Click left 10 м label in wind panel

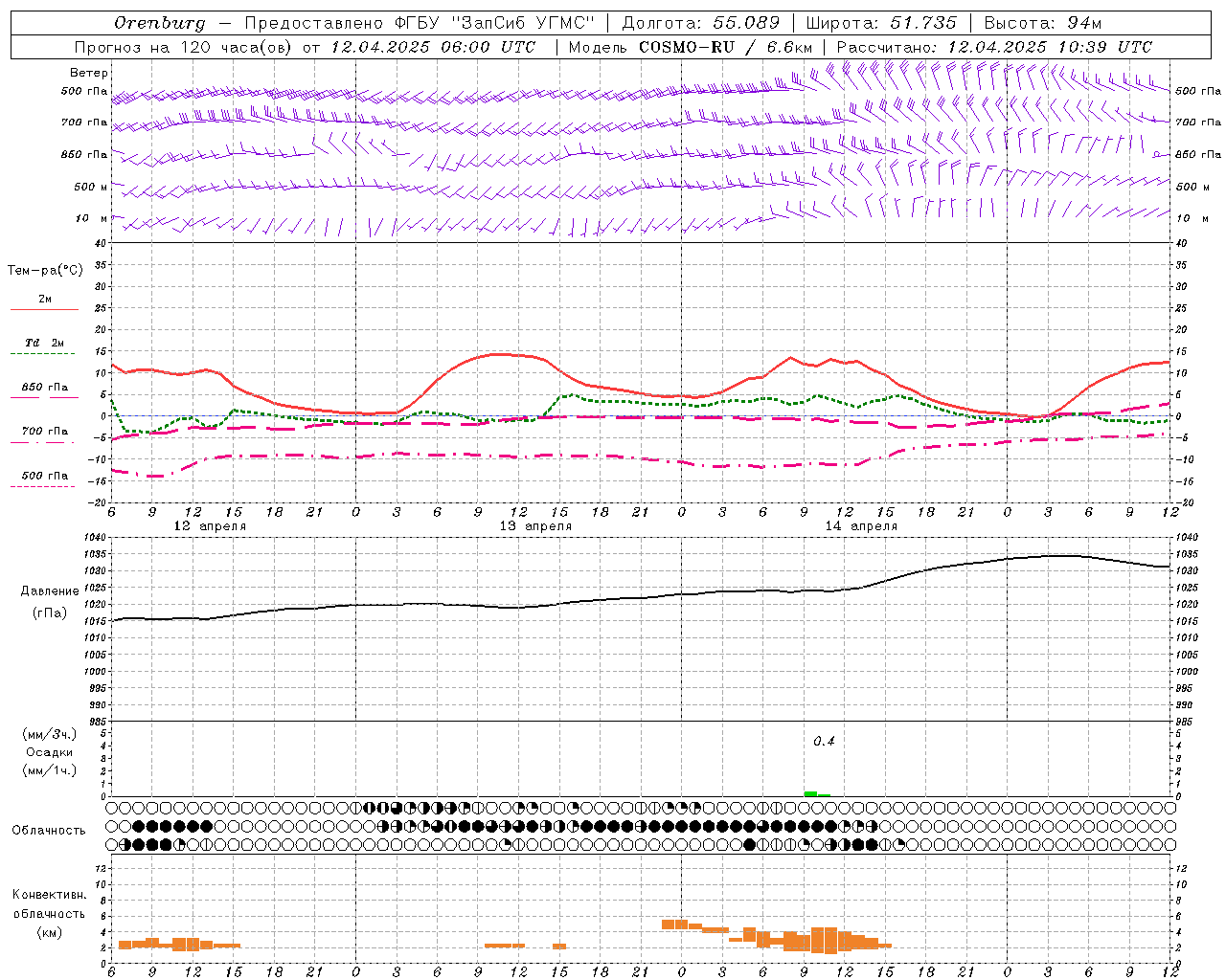click(x=92, y=218)
